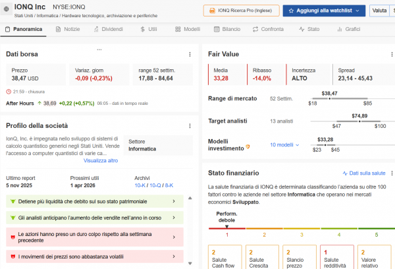Open the Dati sulla salute link

click(364, 173)
